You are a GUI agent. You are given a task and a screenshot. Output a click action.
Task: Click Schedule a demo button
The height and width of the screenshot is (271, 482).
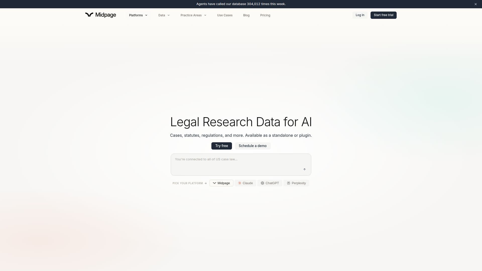[253, 146]
